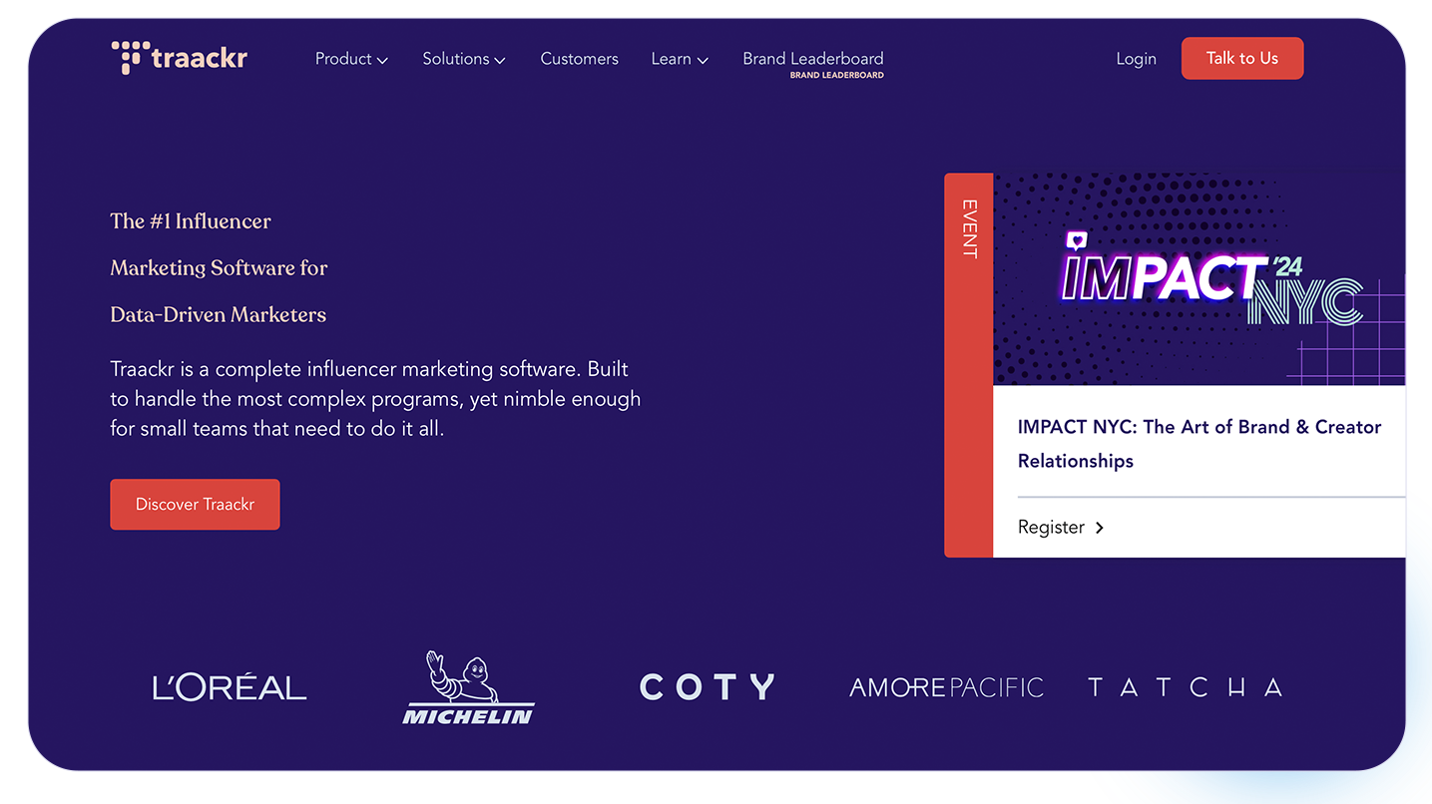Open the Solutions dropdown menu
1432x804 pixels.
pos(463,59)
